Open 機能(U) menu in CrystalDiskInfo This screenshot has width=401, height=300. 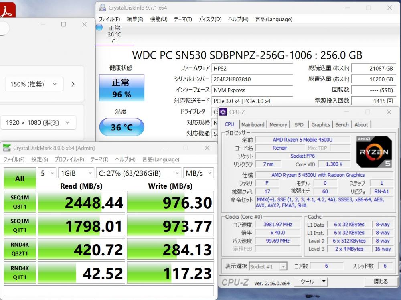click(x=158, y=19)
